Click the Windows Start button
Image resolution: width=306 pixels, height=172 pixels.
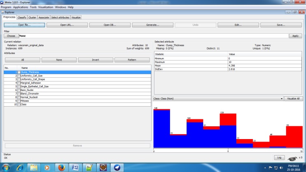(6, 167)
